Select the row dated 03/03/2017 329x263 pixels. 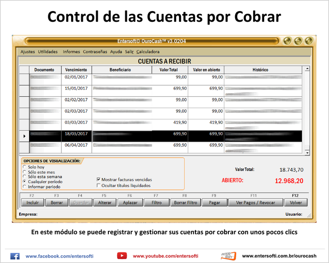pyautogui.click(x=161, y=125)
